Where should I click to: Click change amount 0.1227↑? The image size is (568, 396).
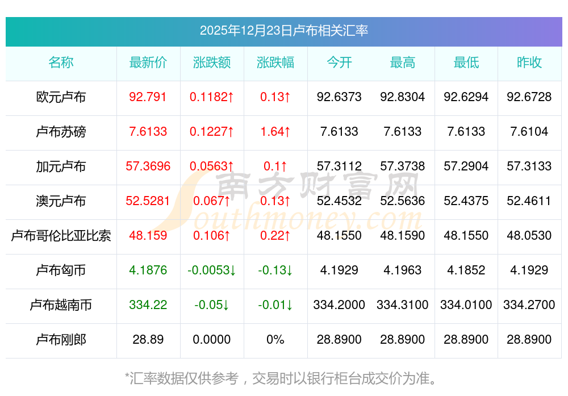click(211, 131)
